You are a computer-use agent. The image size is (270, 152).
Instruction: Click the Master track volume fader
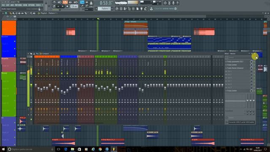point(31,85)
